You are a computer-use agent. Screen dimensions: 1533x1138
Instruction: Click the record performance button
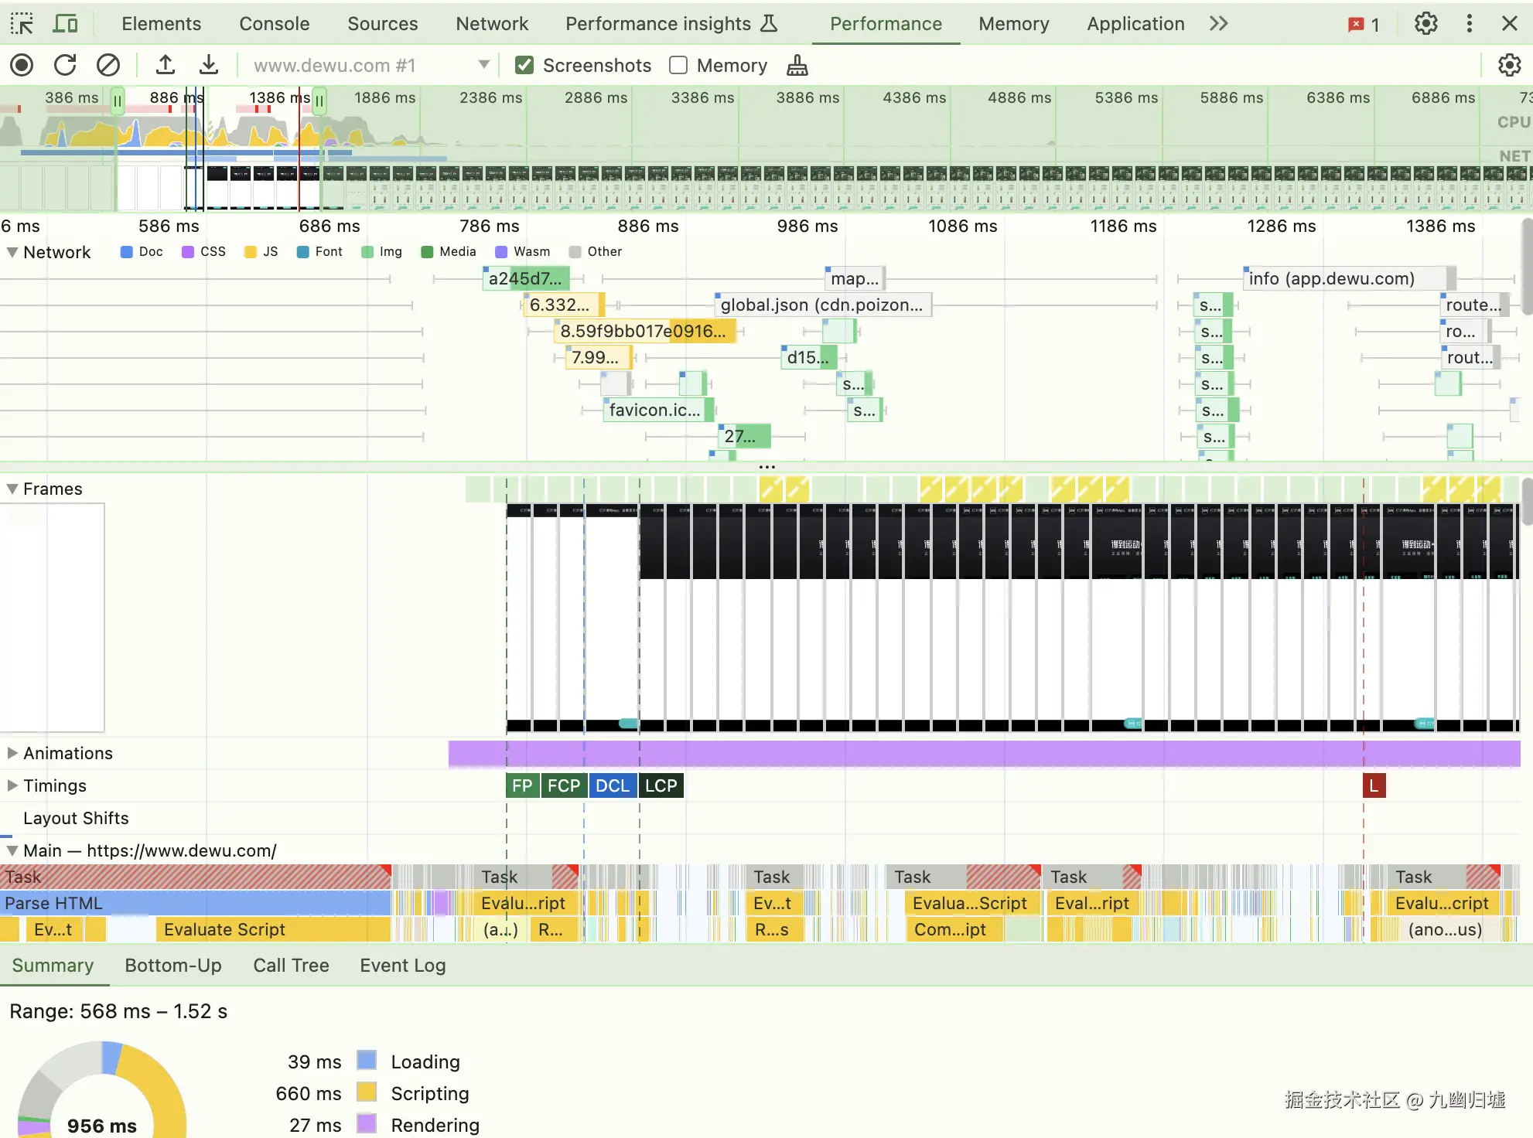[22, 66]
